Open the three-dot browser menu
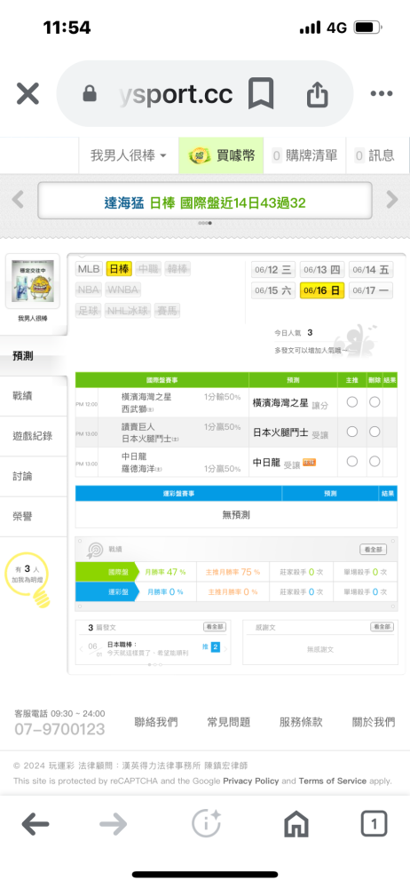Image resolution: width=410 pixels, height=888 pixels. 381,94
